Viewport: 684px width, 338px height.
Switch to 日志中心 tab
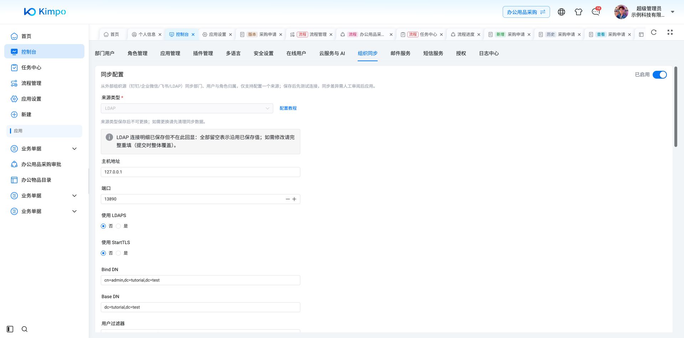[488, 53]
